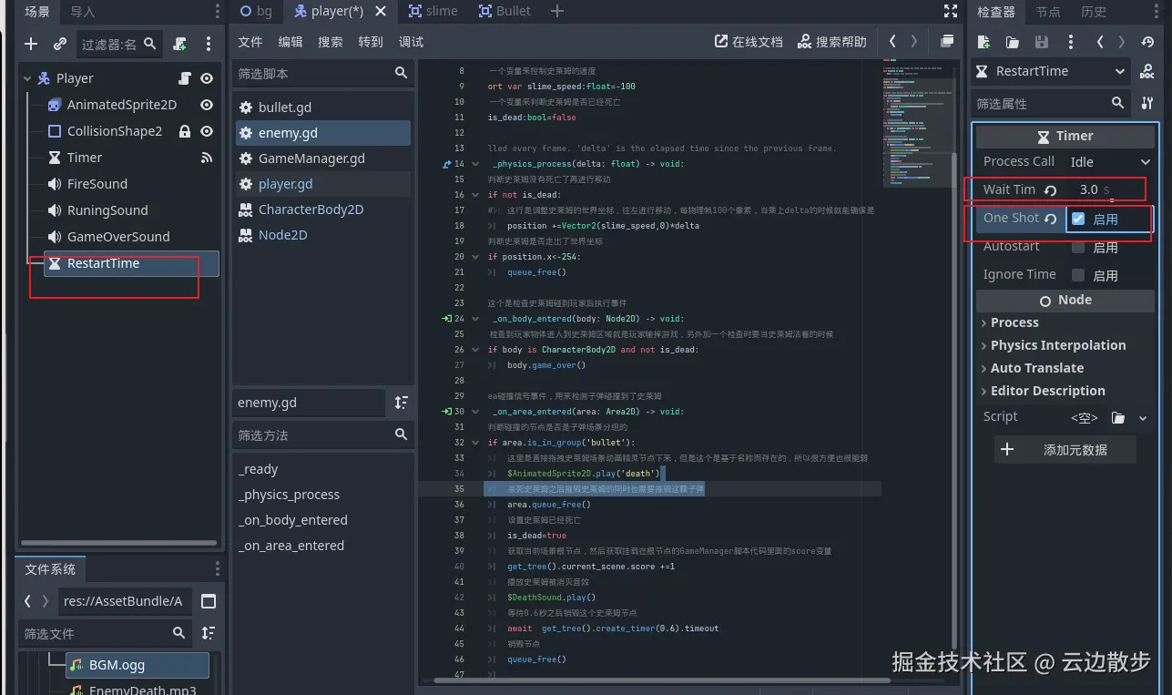Open Script property dropdown arrow
The width and height of the screenshot is (1172, 695).
pos(1144,418)
